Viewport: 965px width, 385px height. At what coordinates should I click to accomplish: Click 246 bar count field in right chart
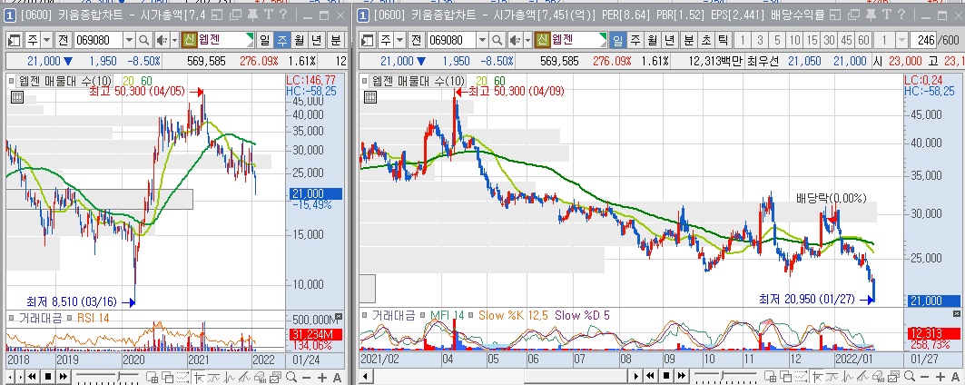coord(922,41)
